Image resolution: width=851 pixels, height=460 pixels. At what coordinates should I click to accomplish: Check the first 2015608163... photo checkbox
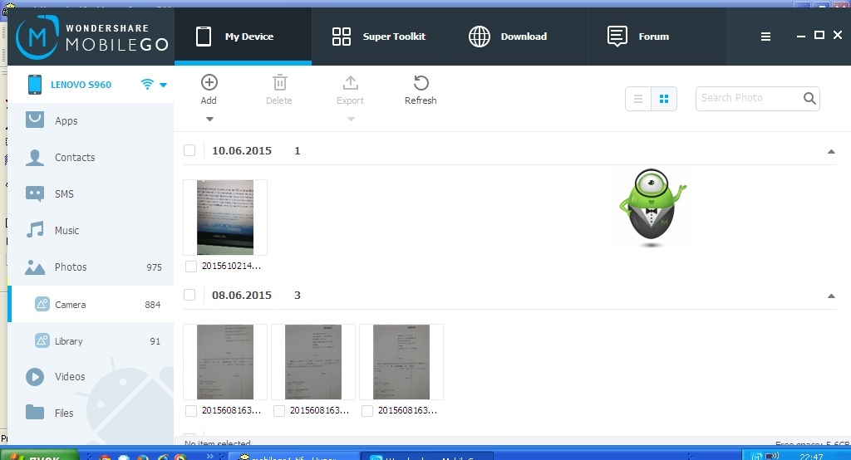coord(191,411)
